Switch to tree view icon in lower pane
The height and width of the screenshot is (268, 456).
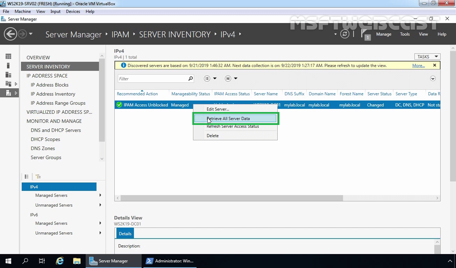point(38,177)
